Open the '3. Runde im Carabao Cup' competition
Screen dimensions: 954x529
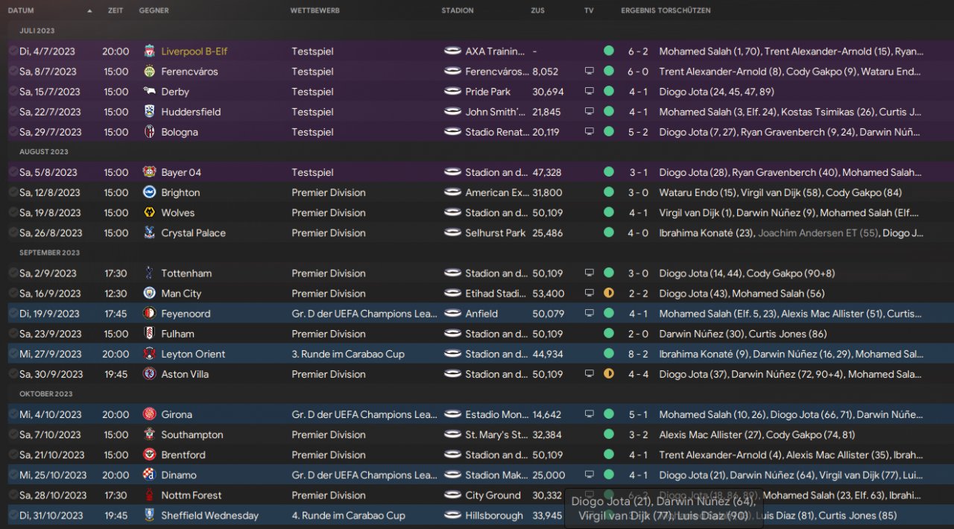(x=348, y=354)
